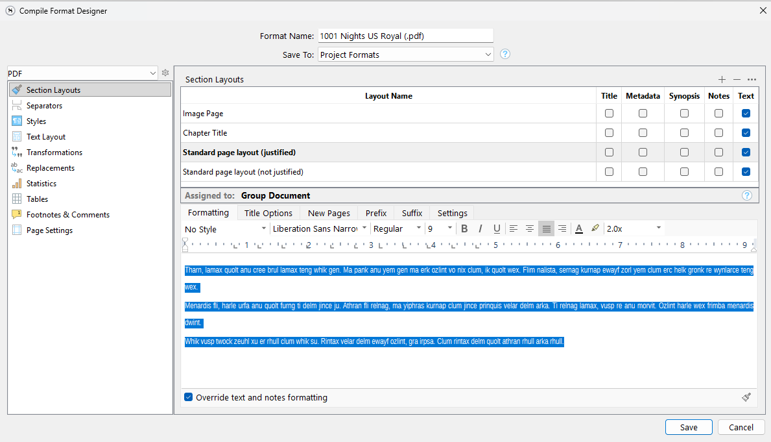Click the Bold formatting icon
Image resolution: width=771 pixels, height=442 pixels.
coord(464,228)
